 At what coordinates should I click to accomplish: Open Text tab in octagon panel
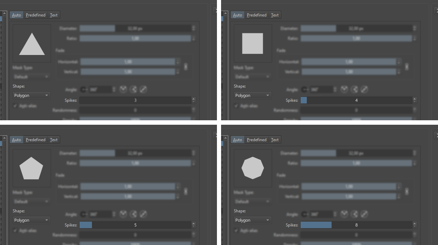pos(275,140)
